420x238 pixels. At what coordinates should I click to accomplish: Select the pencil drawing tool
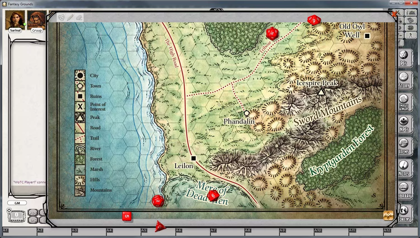point(70,18)
